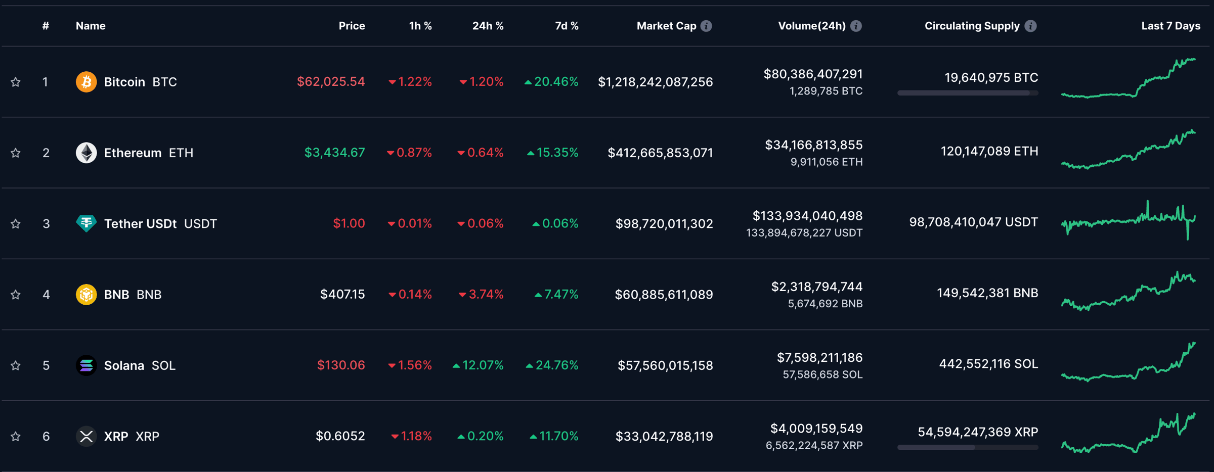Click the Ethereum diamond logo icon
The image size is (1214, 472).
tap(86, 153)
